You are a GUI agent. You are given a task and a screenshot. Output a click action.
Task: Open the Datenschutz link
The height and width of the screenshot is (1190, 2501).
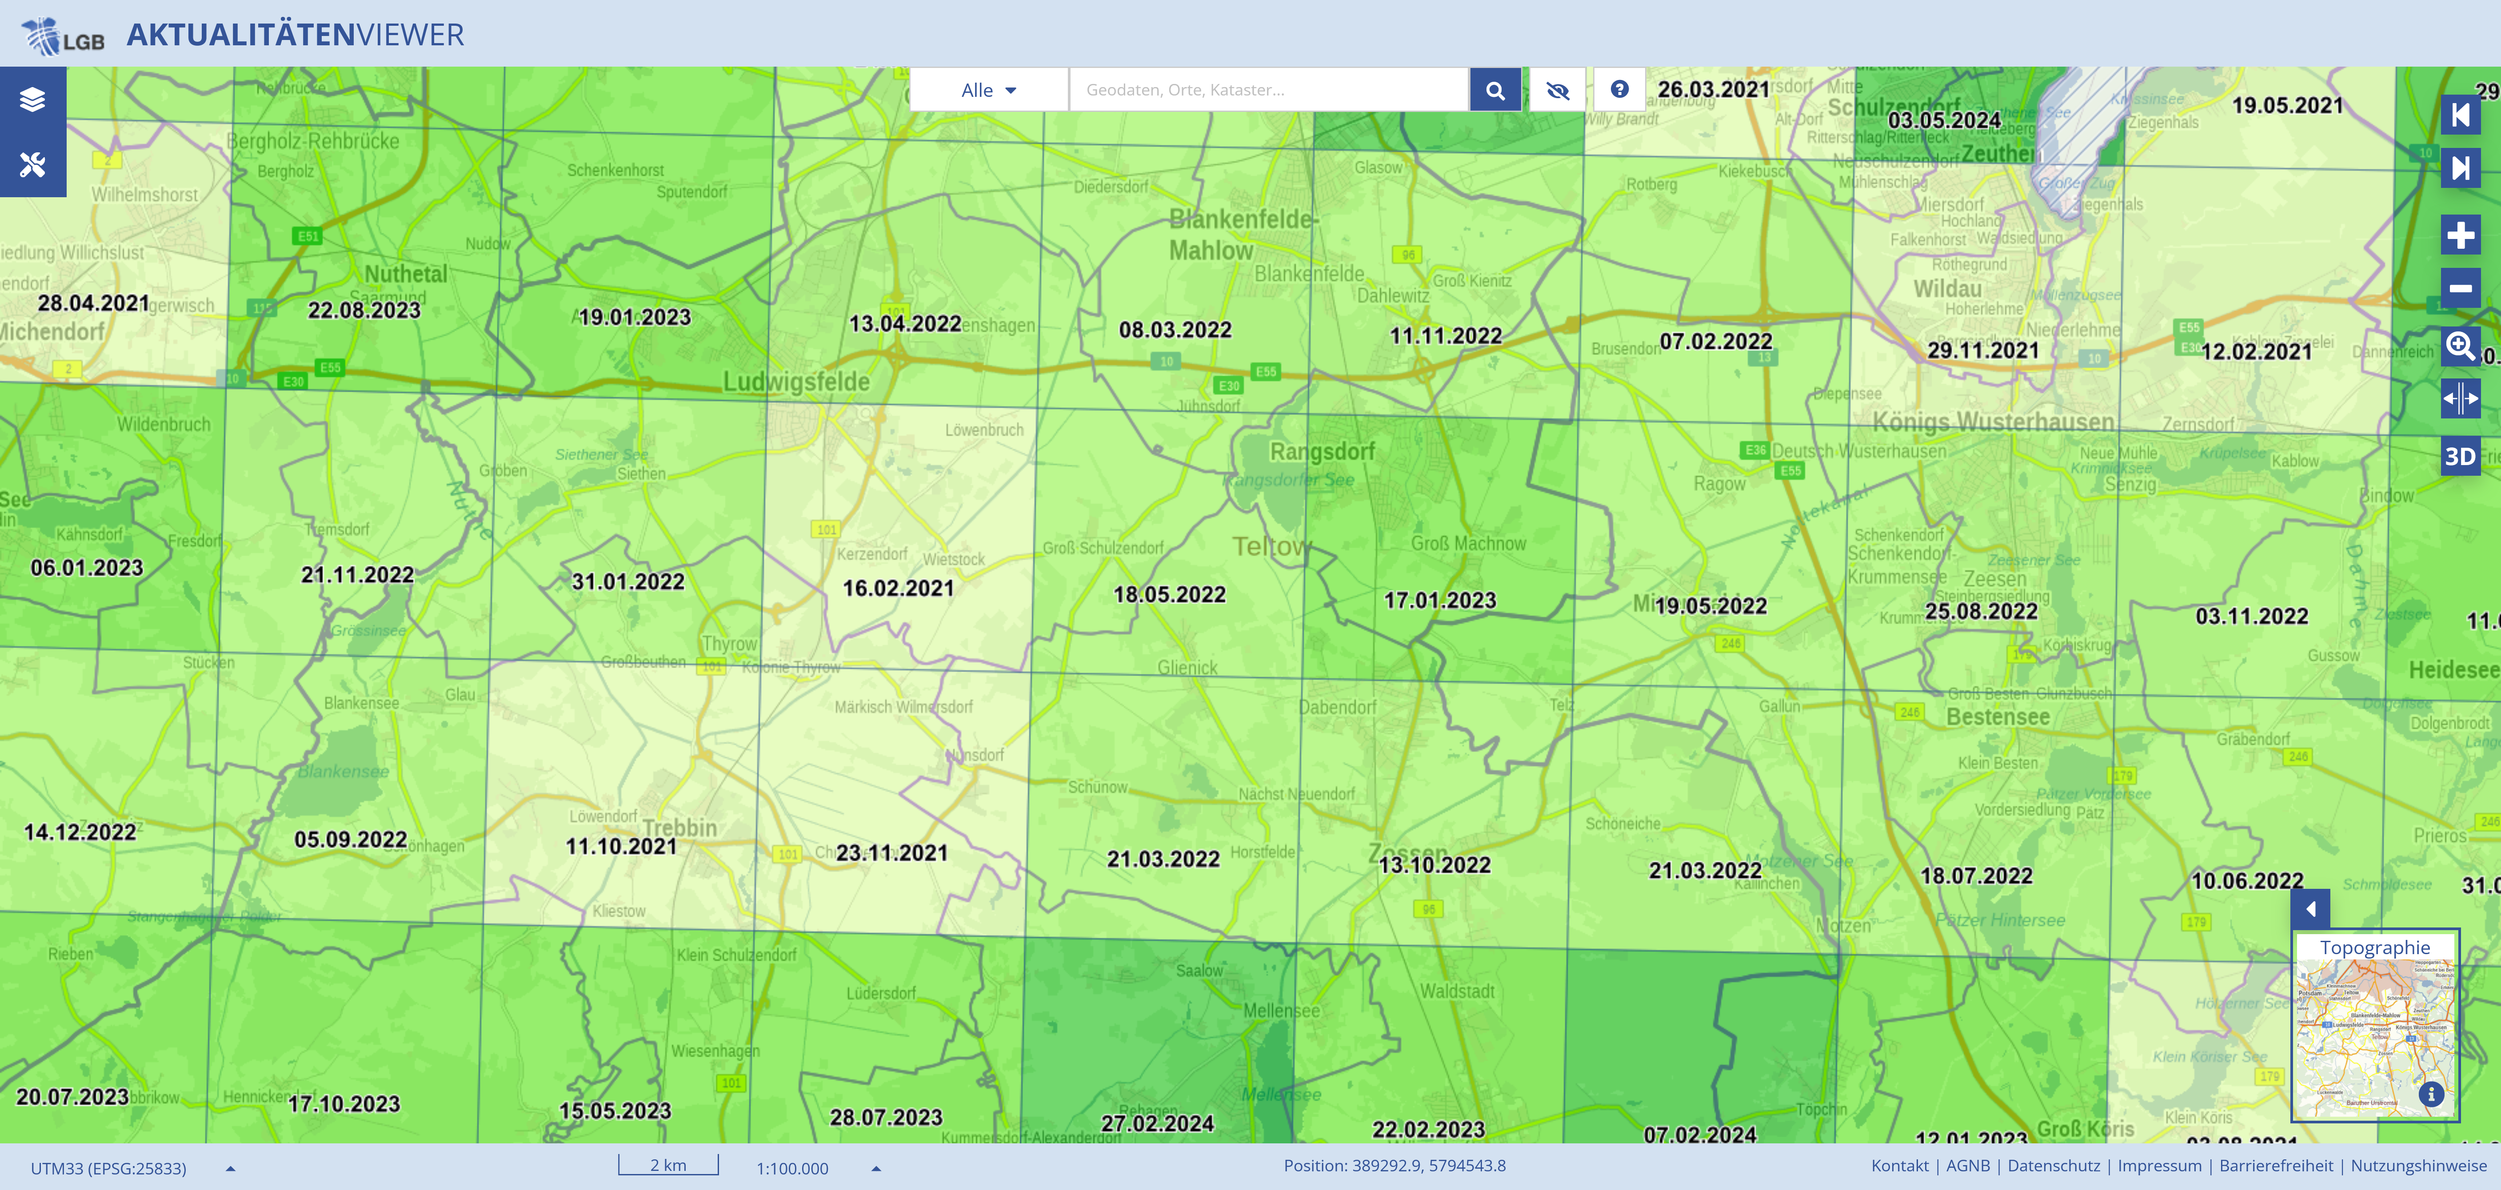click(2054, 1166)
